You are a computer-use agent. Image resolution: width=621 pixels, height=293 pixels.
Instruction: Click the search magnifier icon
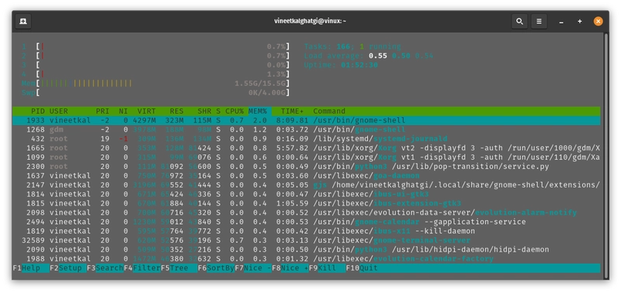[x=519, y=22]
